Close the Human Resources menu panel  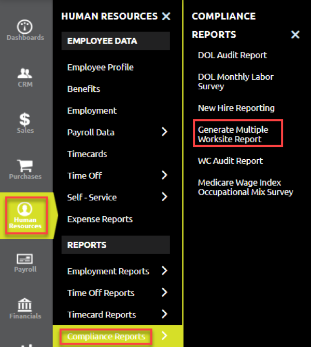[x=166, y=16]
